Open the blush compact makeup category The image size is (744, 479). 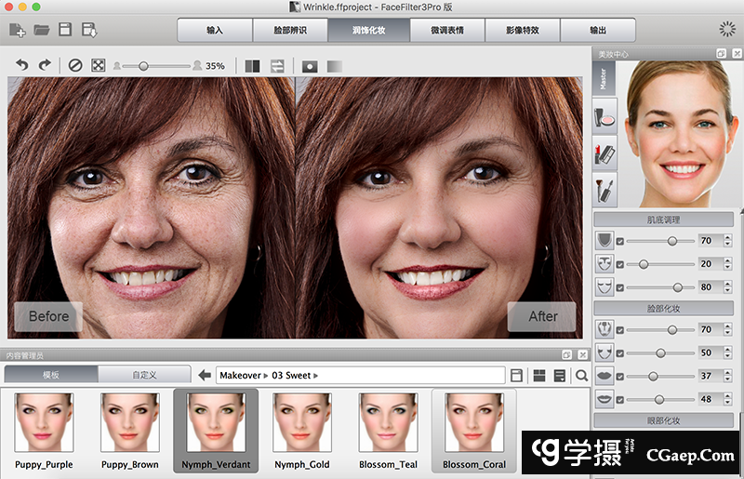pos(604,117)
